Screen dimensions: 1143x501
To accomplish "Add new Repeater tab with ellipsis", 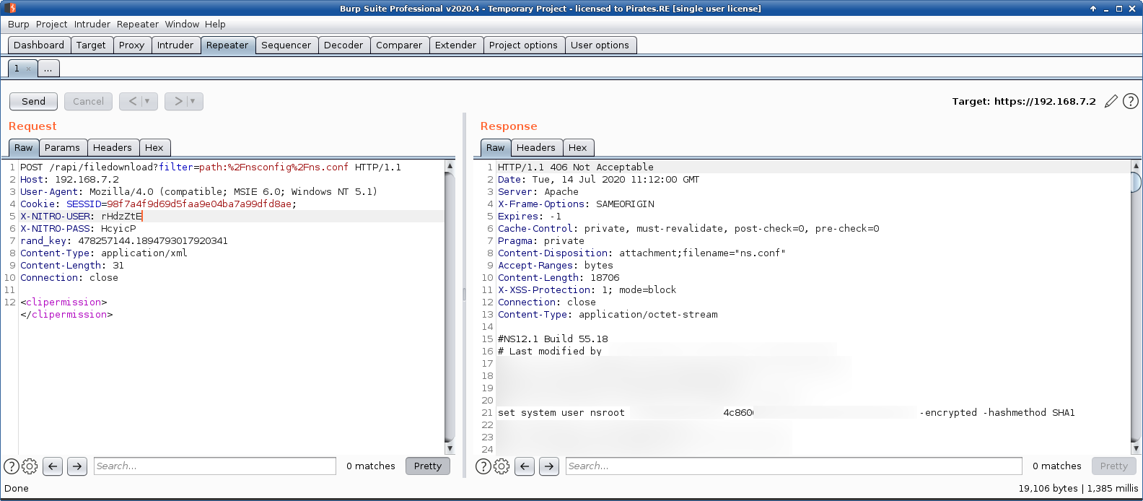I will click(x=48, y=69).
